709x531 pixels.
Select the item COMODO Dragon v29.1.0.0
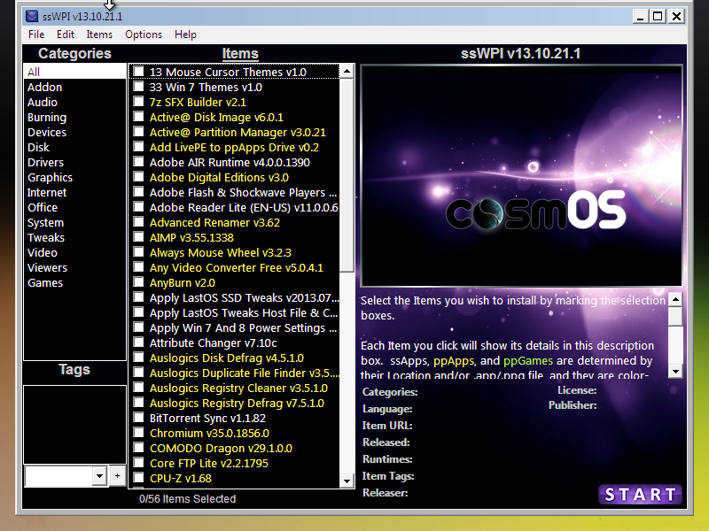pyautogui.click(x=221, y=448)
